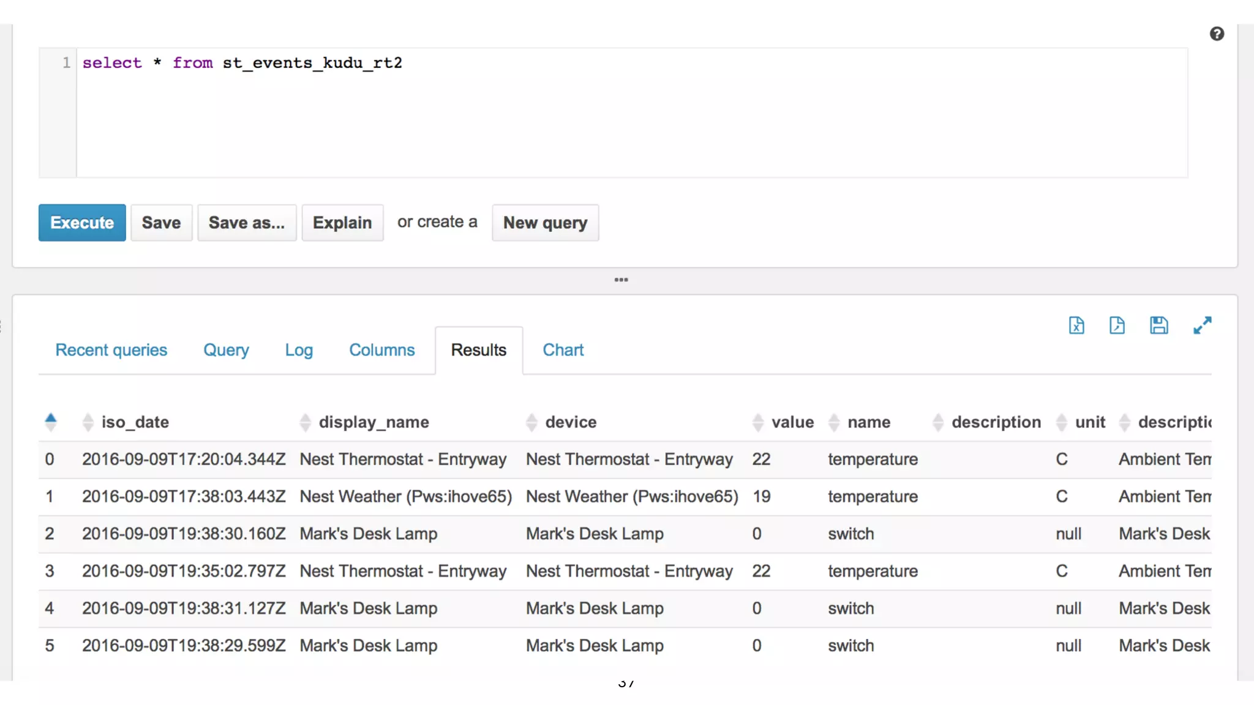Viewport: 1254px width, 705px height.
Task: Click the panel resize dots handle
Action: [x=621, y=280]
